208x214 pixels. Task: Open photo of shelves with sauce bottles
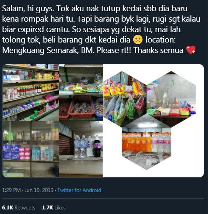31,92
